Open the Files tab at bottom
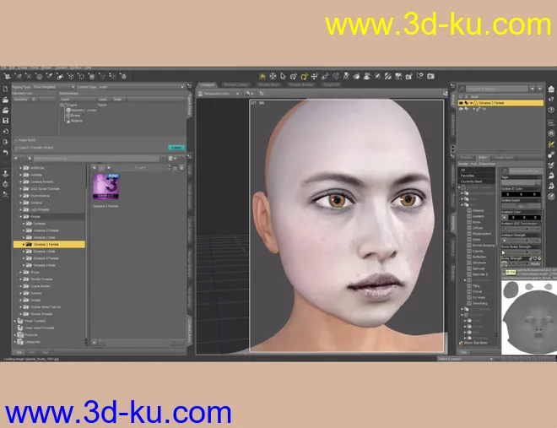557x428 pixels. pos(19,352)
